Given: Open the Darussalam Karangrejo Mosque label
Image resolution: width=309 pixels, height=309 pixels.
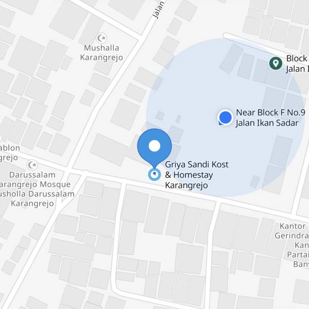Looking at the screenshot, I should click(35, 180).
